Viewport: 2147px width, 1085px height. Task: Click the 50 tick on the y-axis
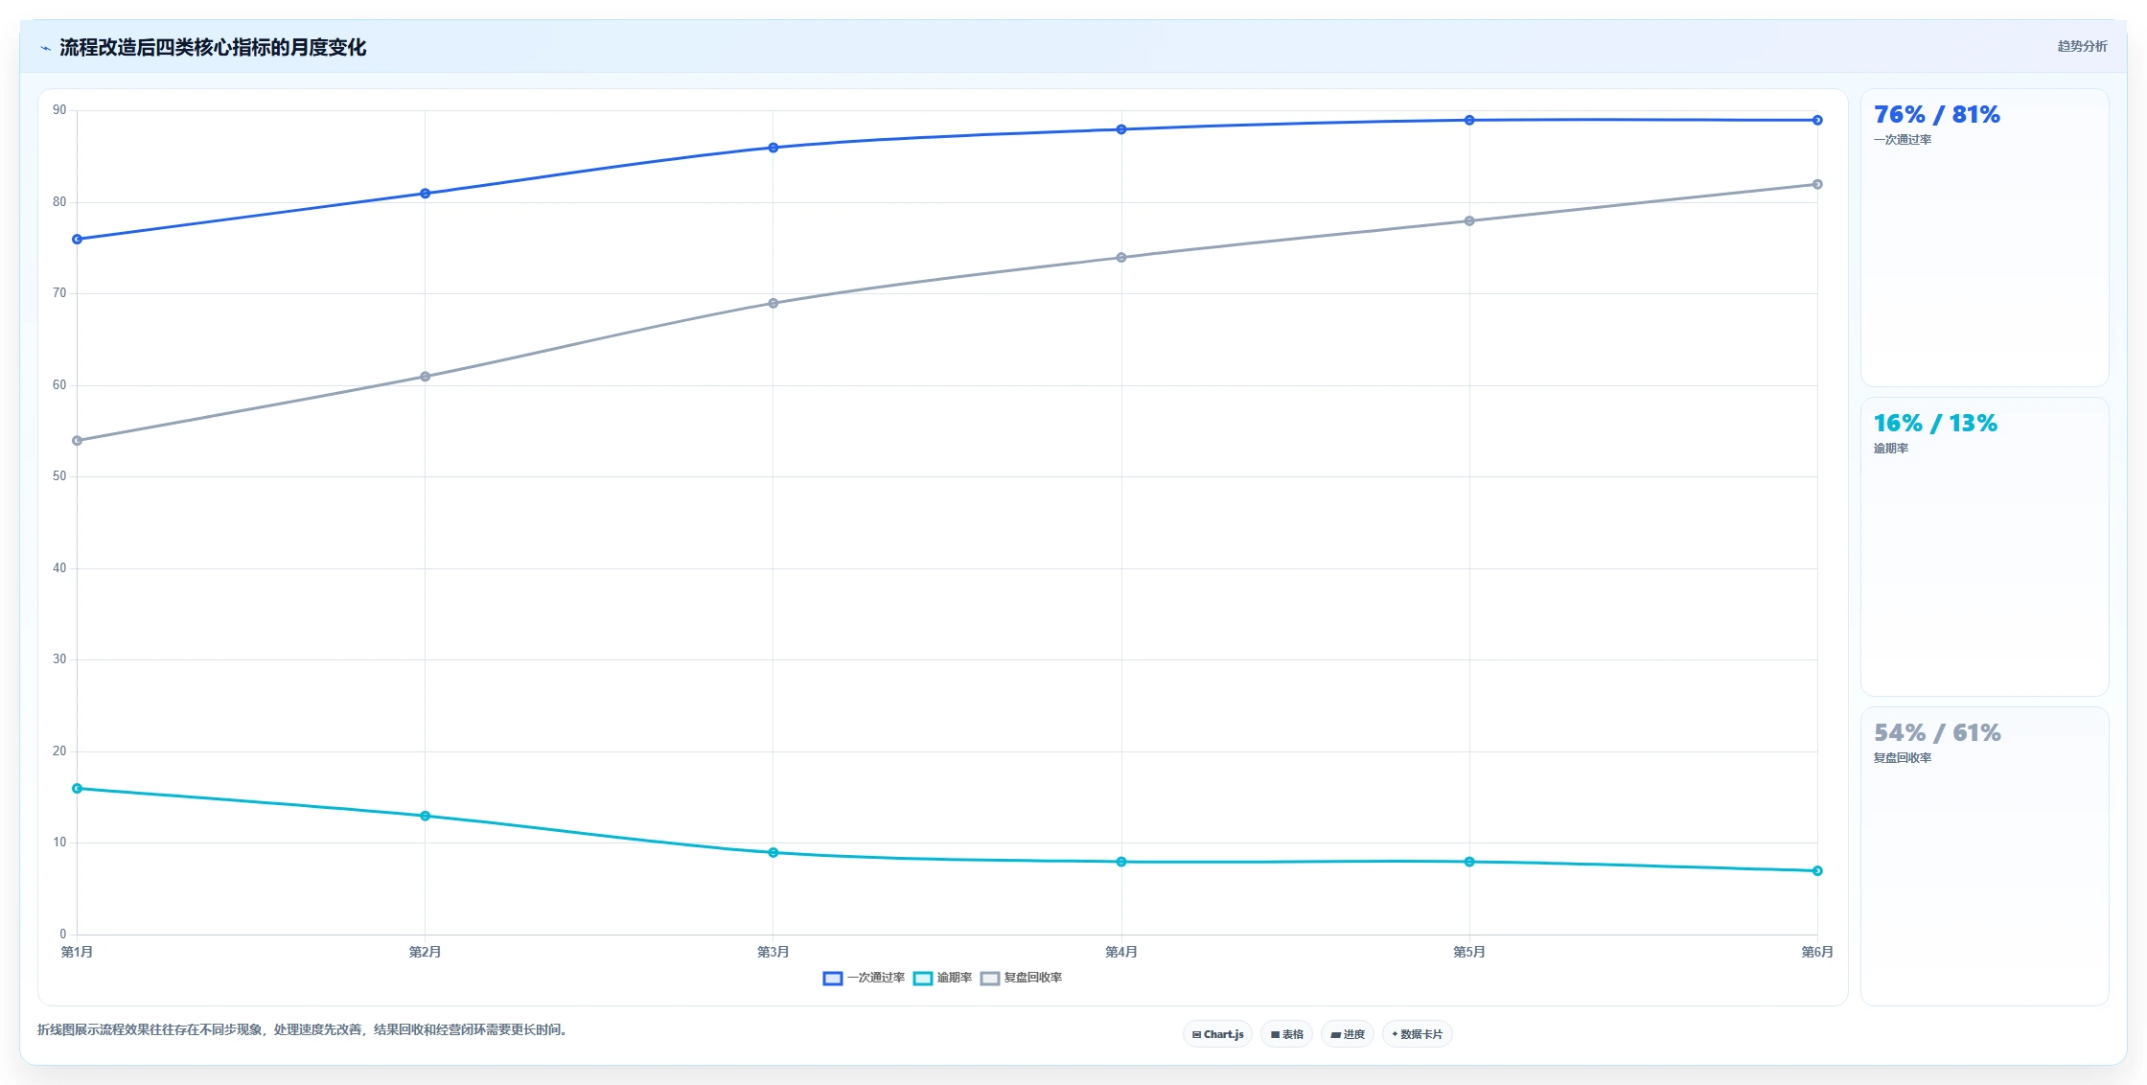[59, 476]
